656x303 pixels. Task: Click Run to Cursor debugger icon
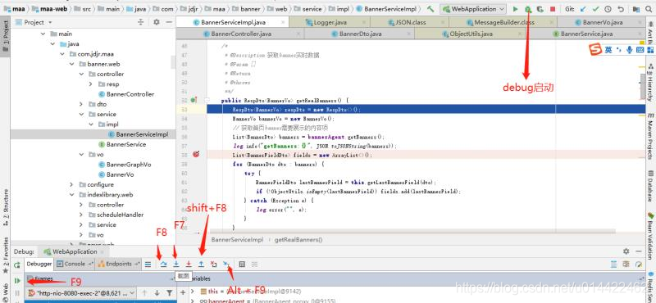pyautogui.click(x=226, y=265)
